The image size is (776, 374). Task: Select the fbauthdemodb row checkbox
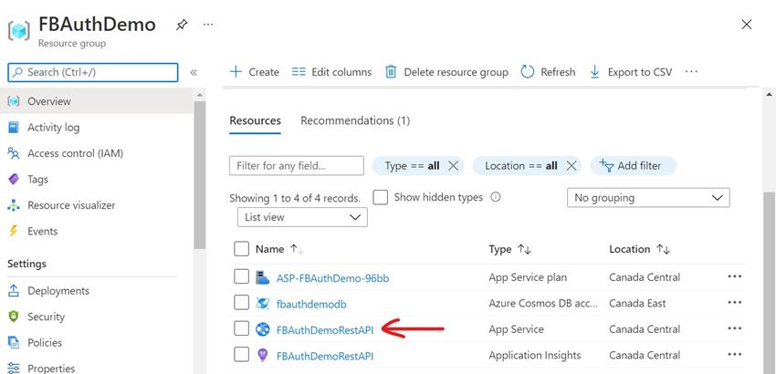coord(241,303)
